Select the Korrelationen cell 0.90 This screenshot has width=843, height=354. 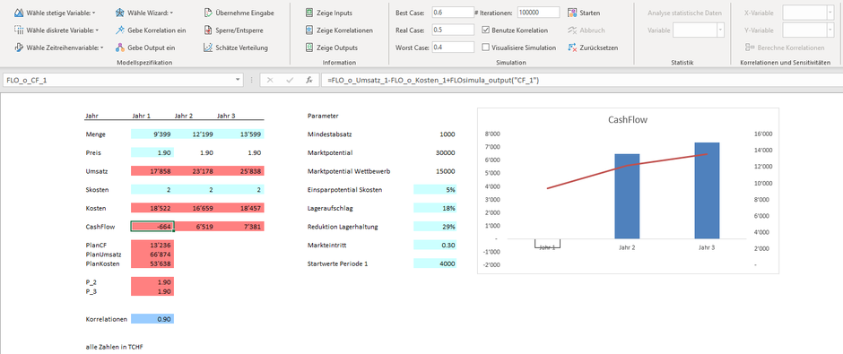coord(152,319)
